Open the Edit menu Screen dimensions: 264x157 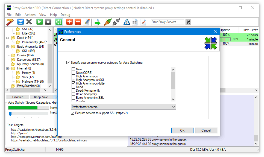(x=18, y=15)
